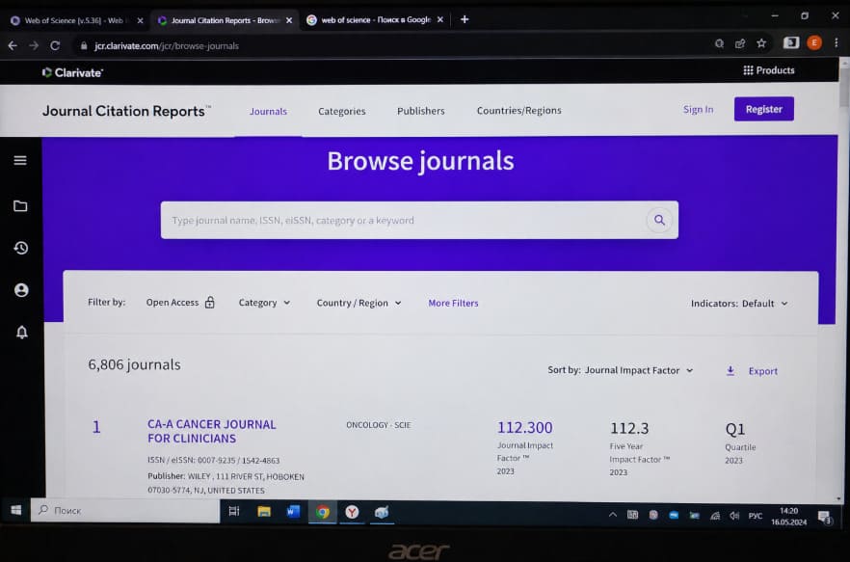Click the ONCOLOGY - SCIE category text

pyautogui.click(x=379, y=425)
